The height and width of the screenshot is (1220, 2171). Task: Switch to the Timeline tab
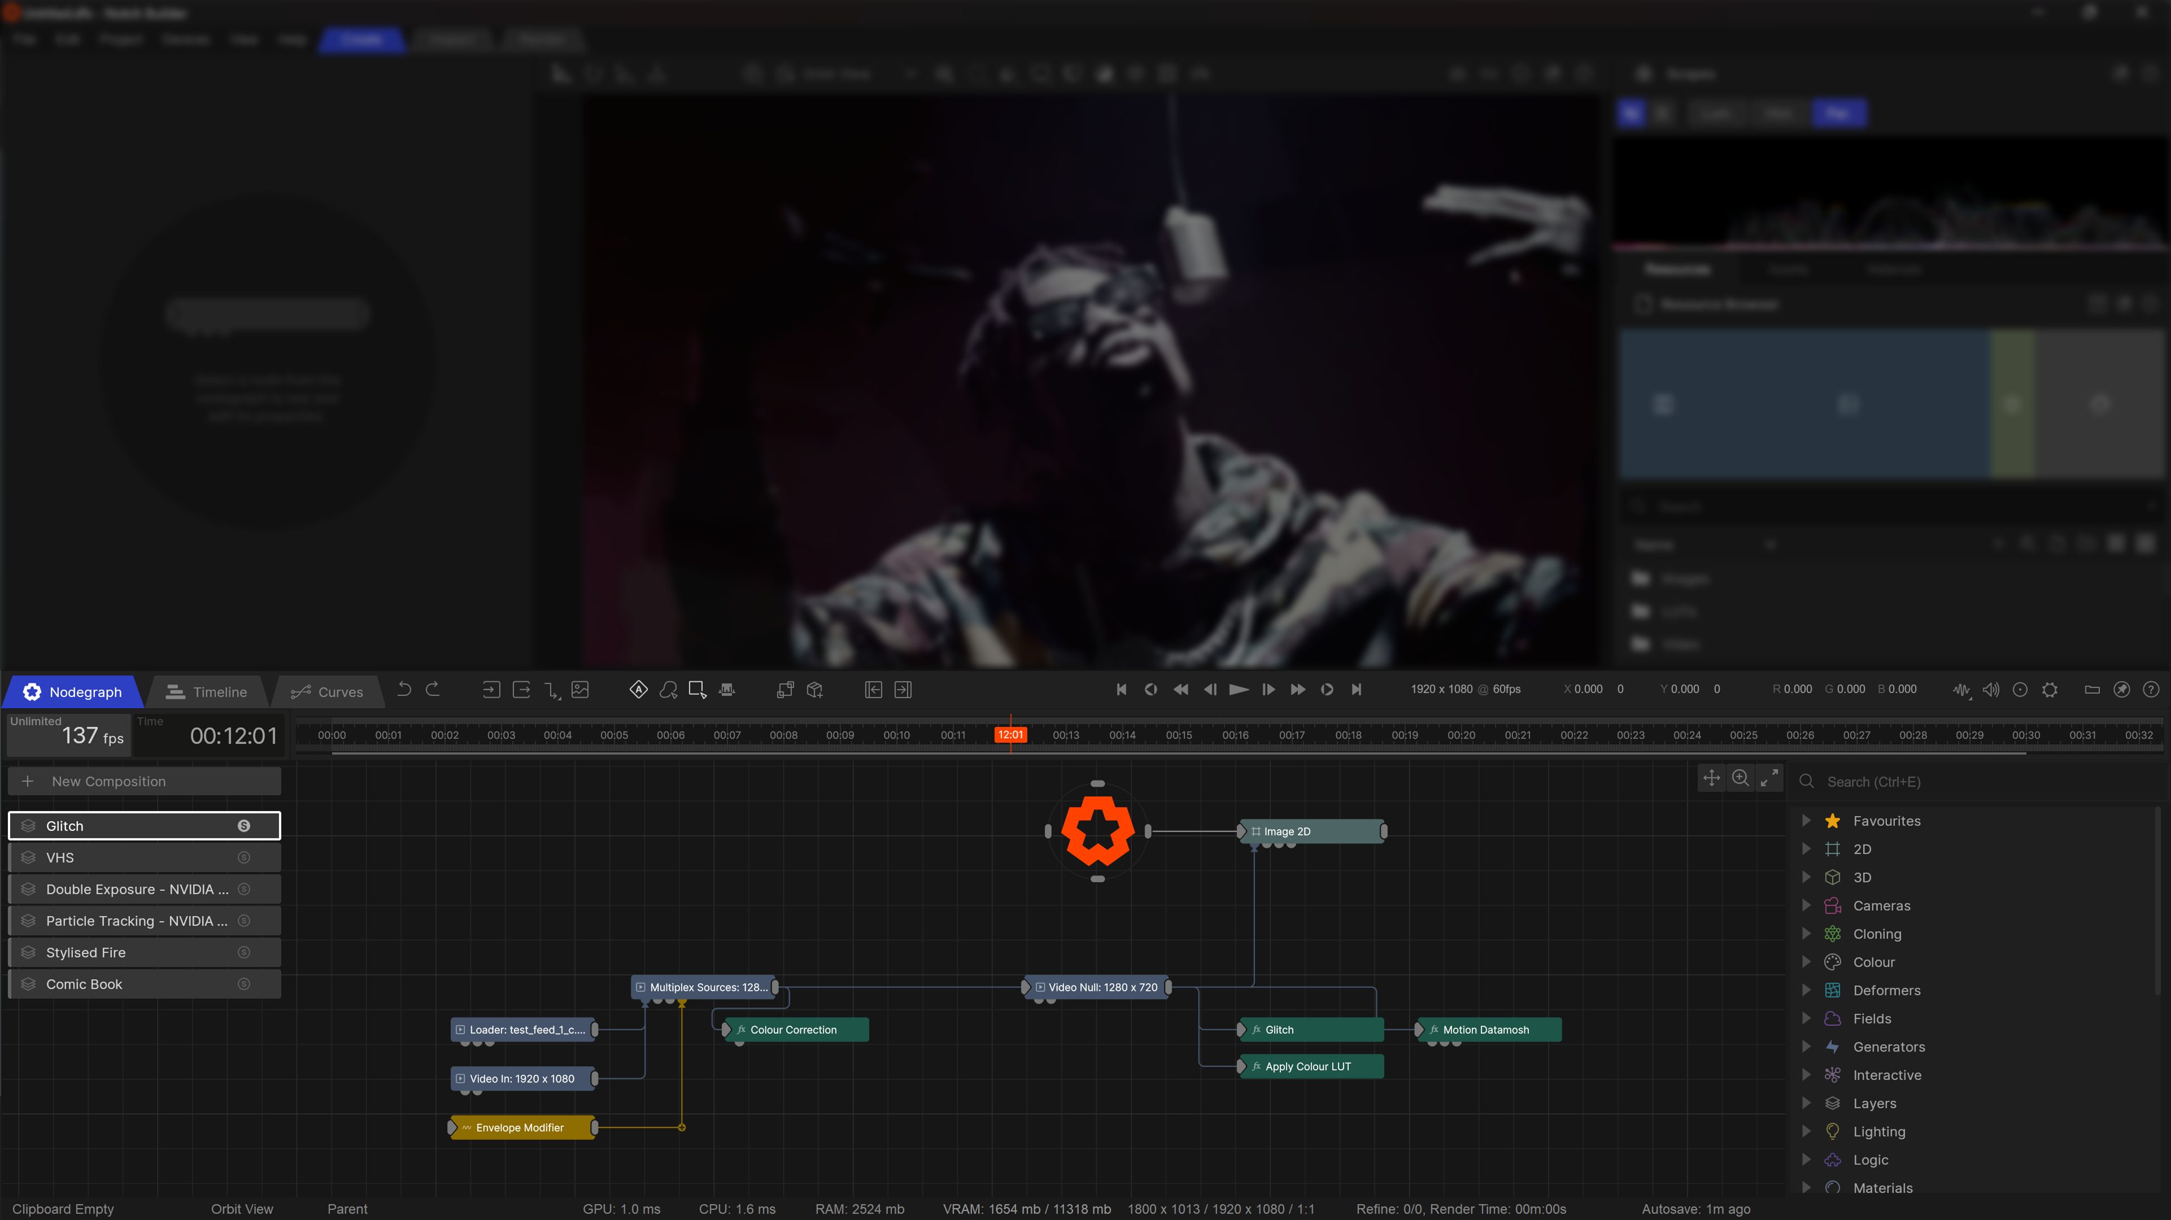click(207, 692)
